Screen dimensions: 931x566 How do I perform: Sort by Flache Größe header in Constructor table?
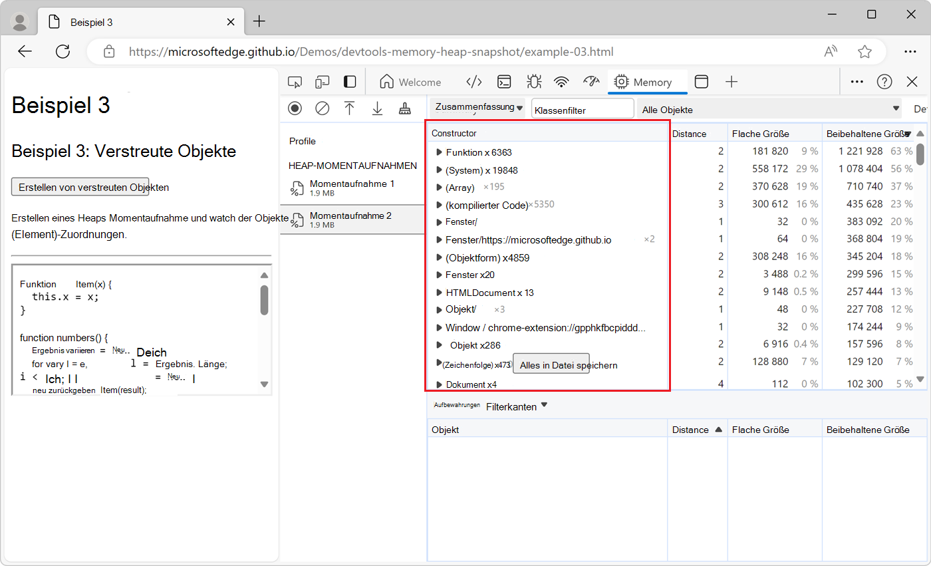pyautogui.click(x=775, y=133)
